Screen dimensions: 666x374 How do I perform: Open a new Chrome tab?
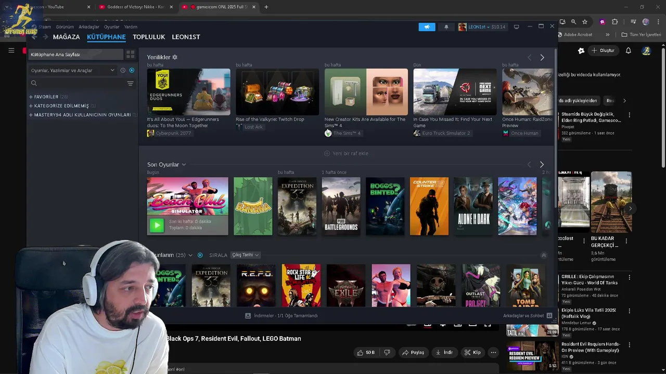266,7
